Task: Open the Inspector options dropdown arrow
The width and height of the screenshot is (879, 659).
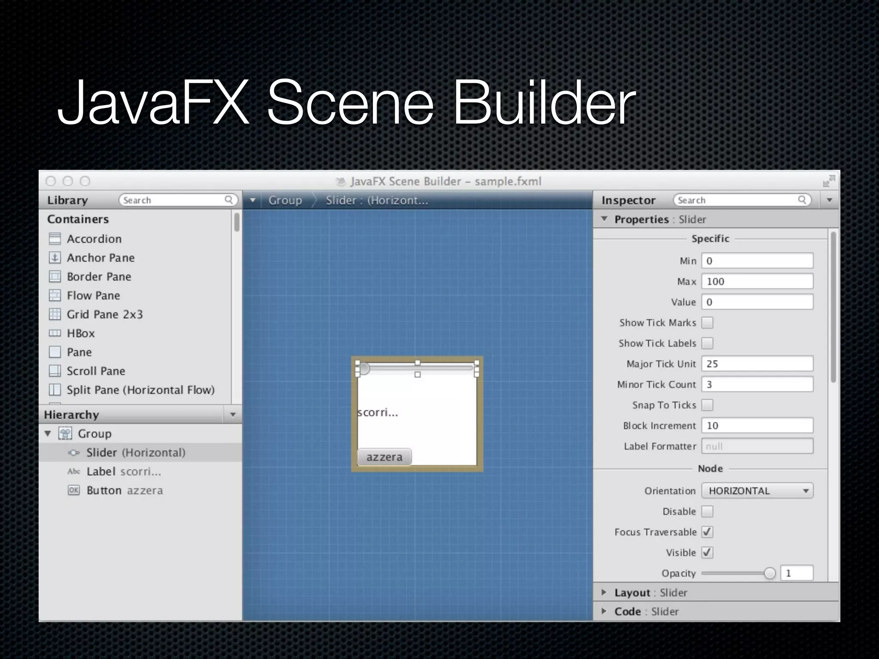Action: [x=829, y=200]
